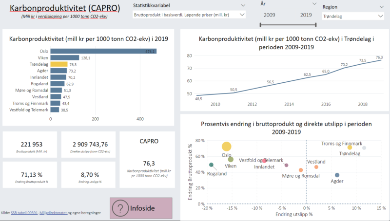Click the year range slider track
Image resolution: width=390 pixels, height=221 pixels.
[288, 25]
